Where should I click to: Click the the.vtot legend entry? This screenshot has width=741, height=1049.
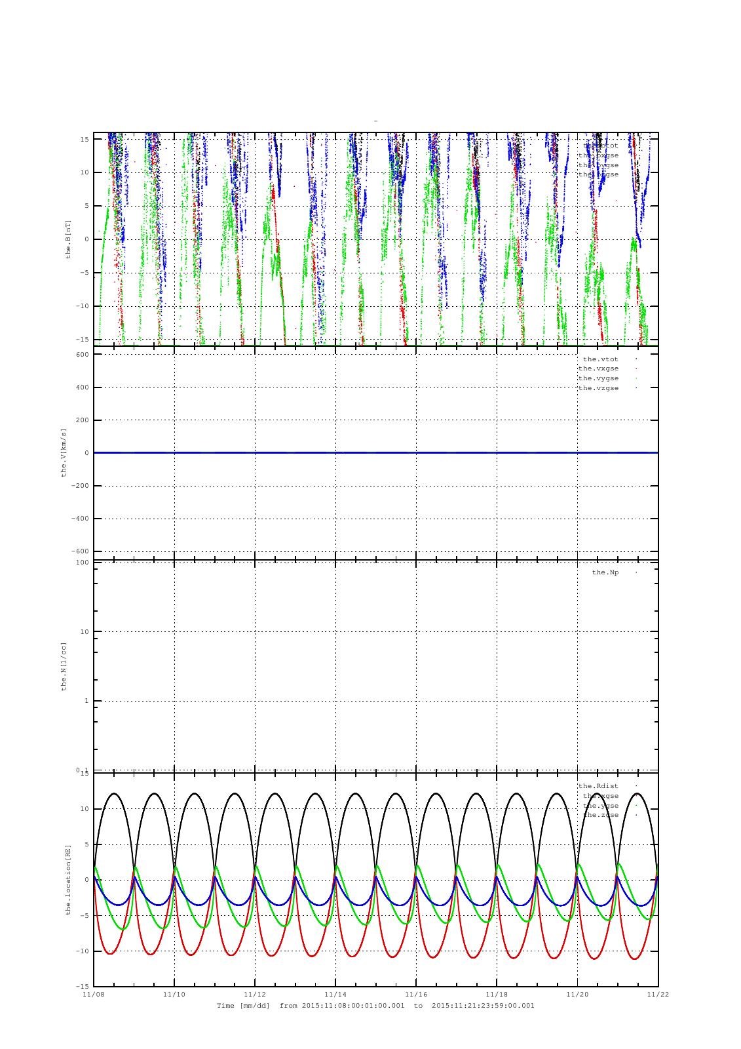(x=601, y=359)
